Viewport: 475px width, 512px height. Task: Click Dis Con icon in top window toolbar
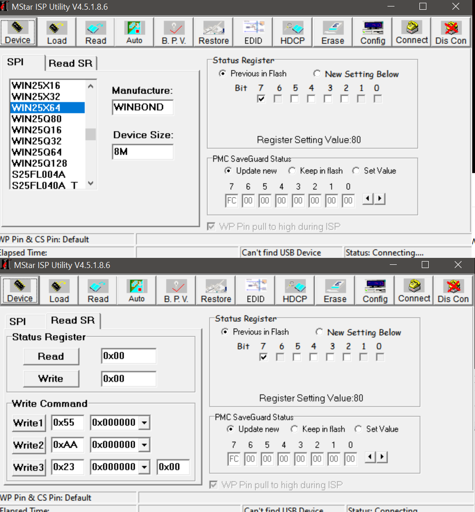pos(451,32)
